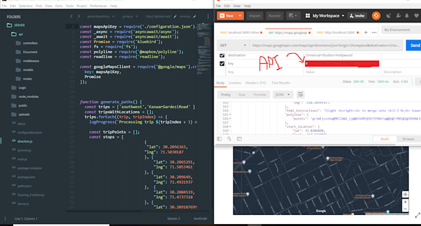
Task: Click the blue Send button
Action: 414,45
